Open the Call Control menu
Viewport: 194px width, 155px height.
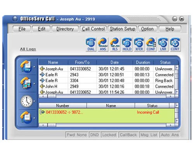(x=93, y=29)
